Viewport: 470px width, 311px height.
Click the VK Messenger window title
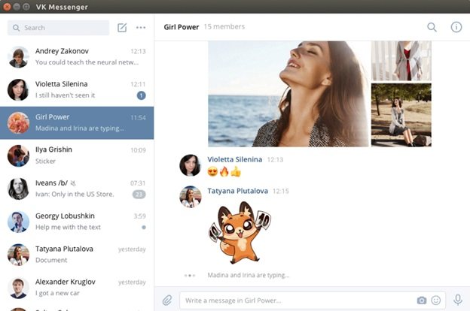coord(62,7)
